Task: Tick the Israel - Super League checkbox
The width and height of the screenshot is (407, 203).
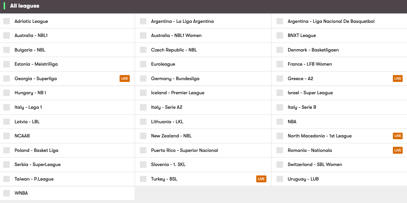Action: tap(280, 93)
